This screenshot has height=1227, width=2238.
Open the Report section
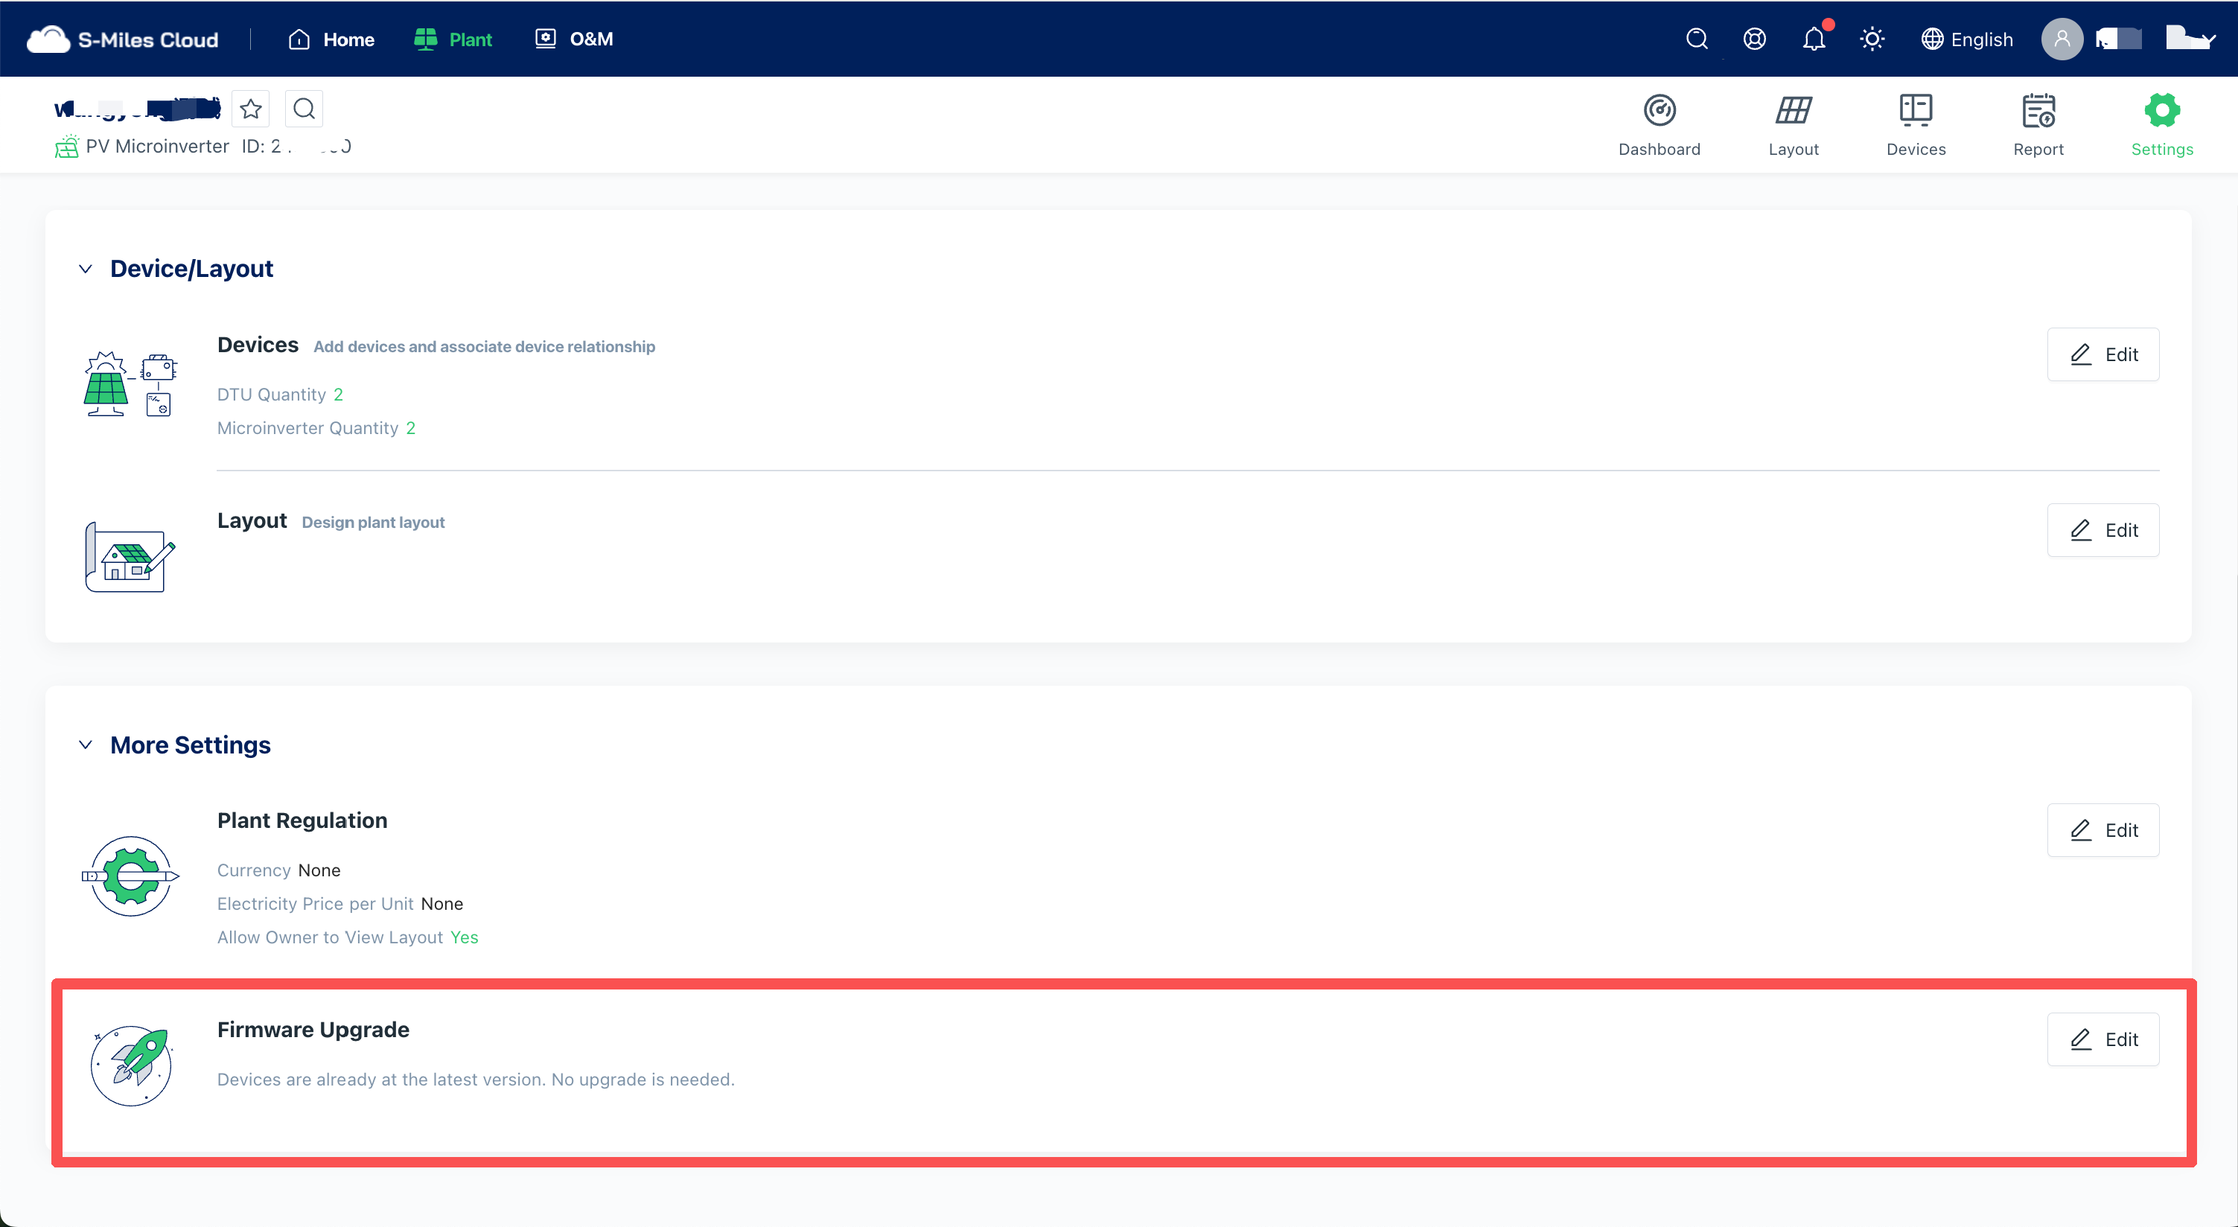[x=2038, y=124]
